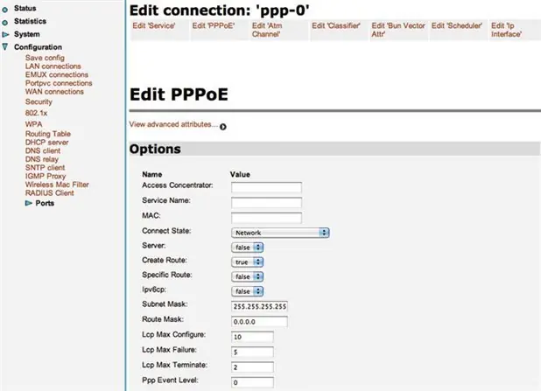Click the System menu label
541x391 pixels.
coord(27,34)
